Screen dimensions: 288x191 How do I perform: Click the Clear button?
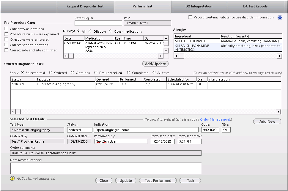coord(104,181)
